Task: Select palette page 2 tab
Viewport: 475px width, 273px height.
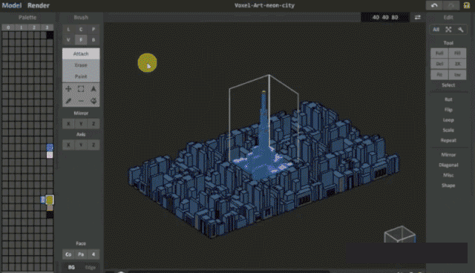Action: 34,27
